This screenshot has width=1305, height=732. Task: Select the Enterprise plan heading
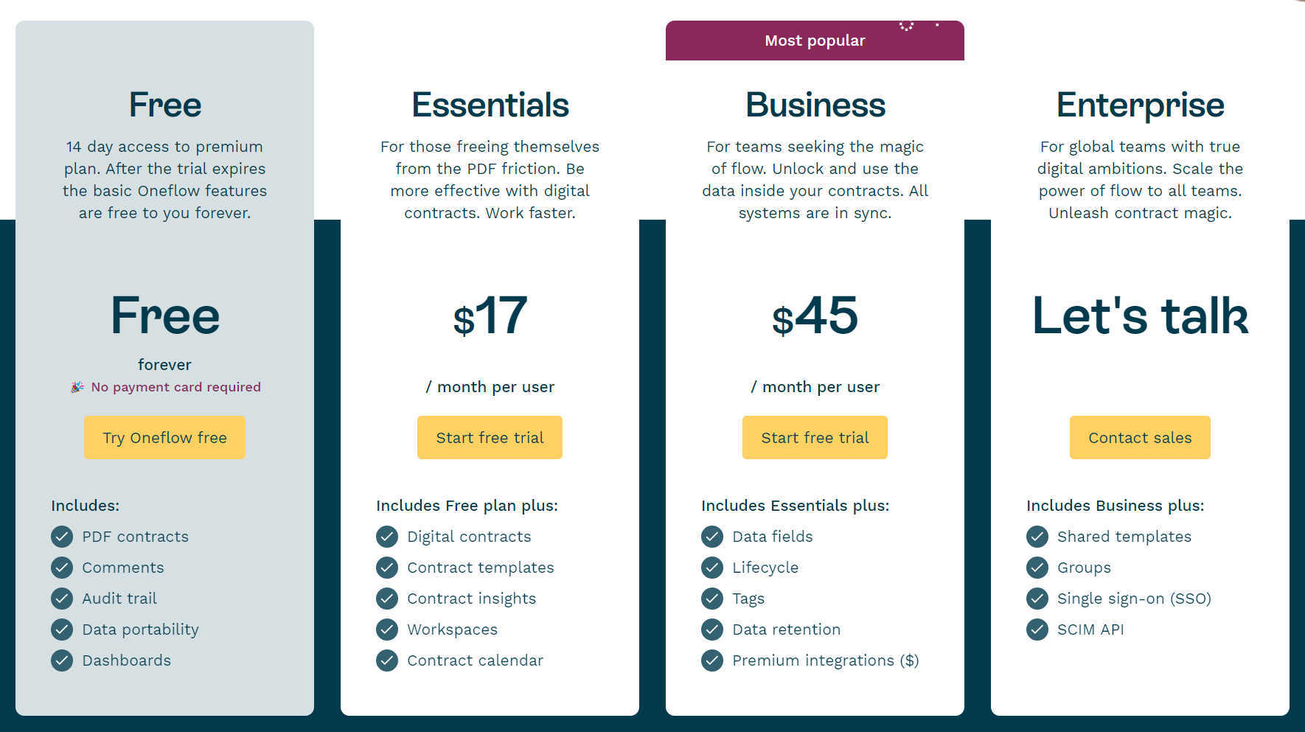1140,105
